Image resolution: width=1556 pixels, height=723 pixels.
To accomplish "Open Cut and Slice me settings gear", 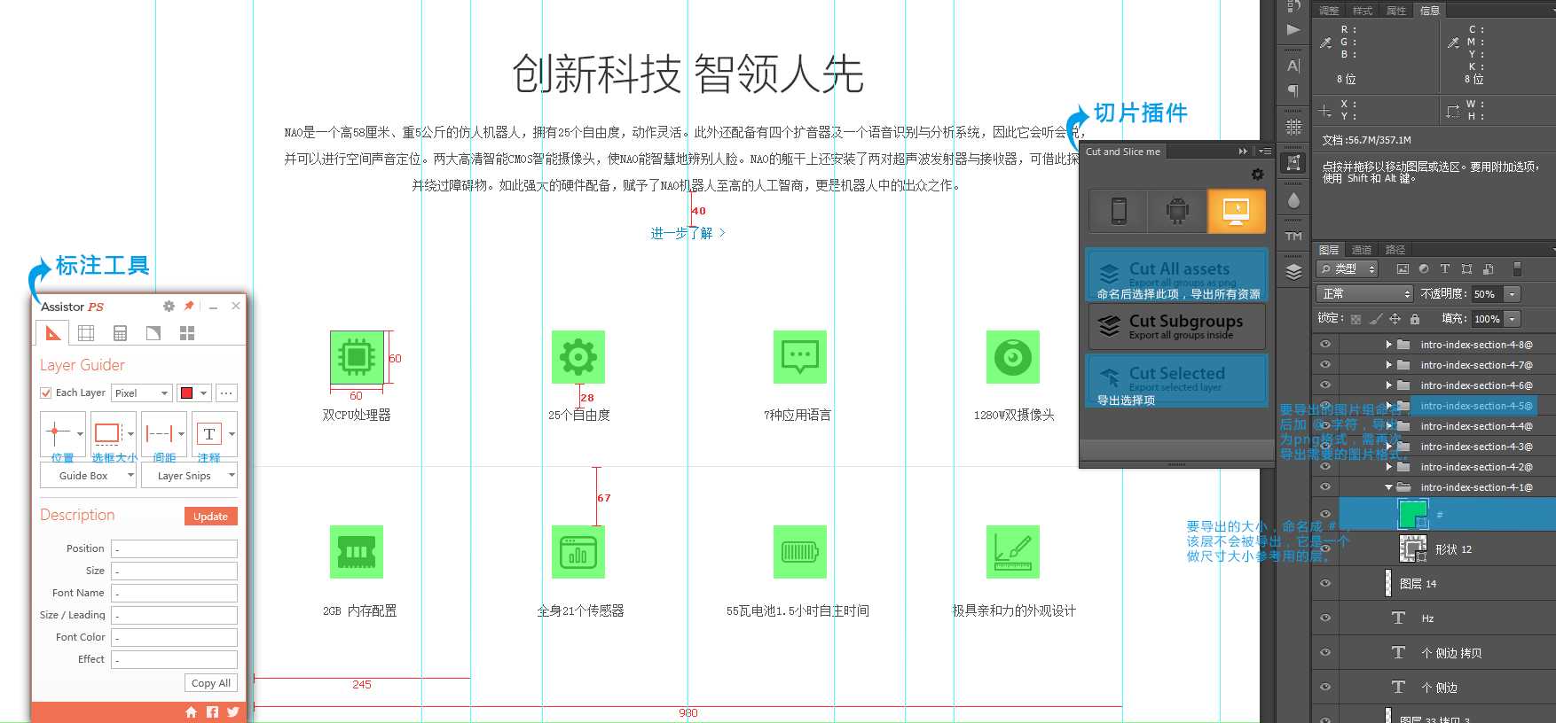I will coord(1257,175).
